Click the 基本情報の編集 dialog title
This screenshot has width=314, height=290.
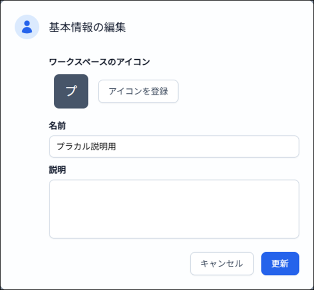(87, 27)
